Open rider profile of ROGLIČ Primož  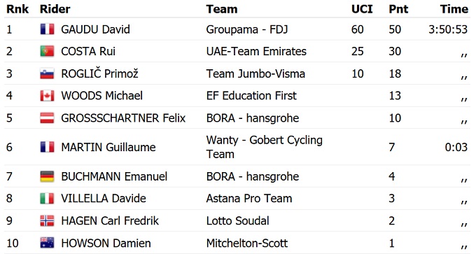(x=99, y=73)
